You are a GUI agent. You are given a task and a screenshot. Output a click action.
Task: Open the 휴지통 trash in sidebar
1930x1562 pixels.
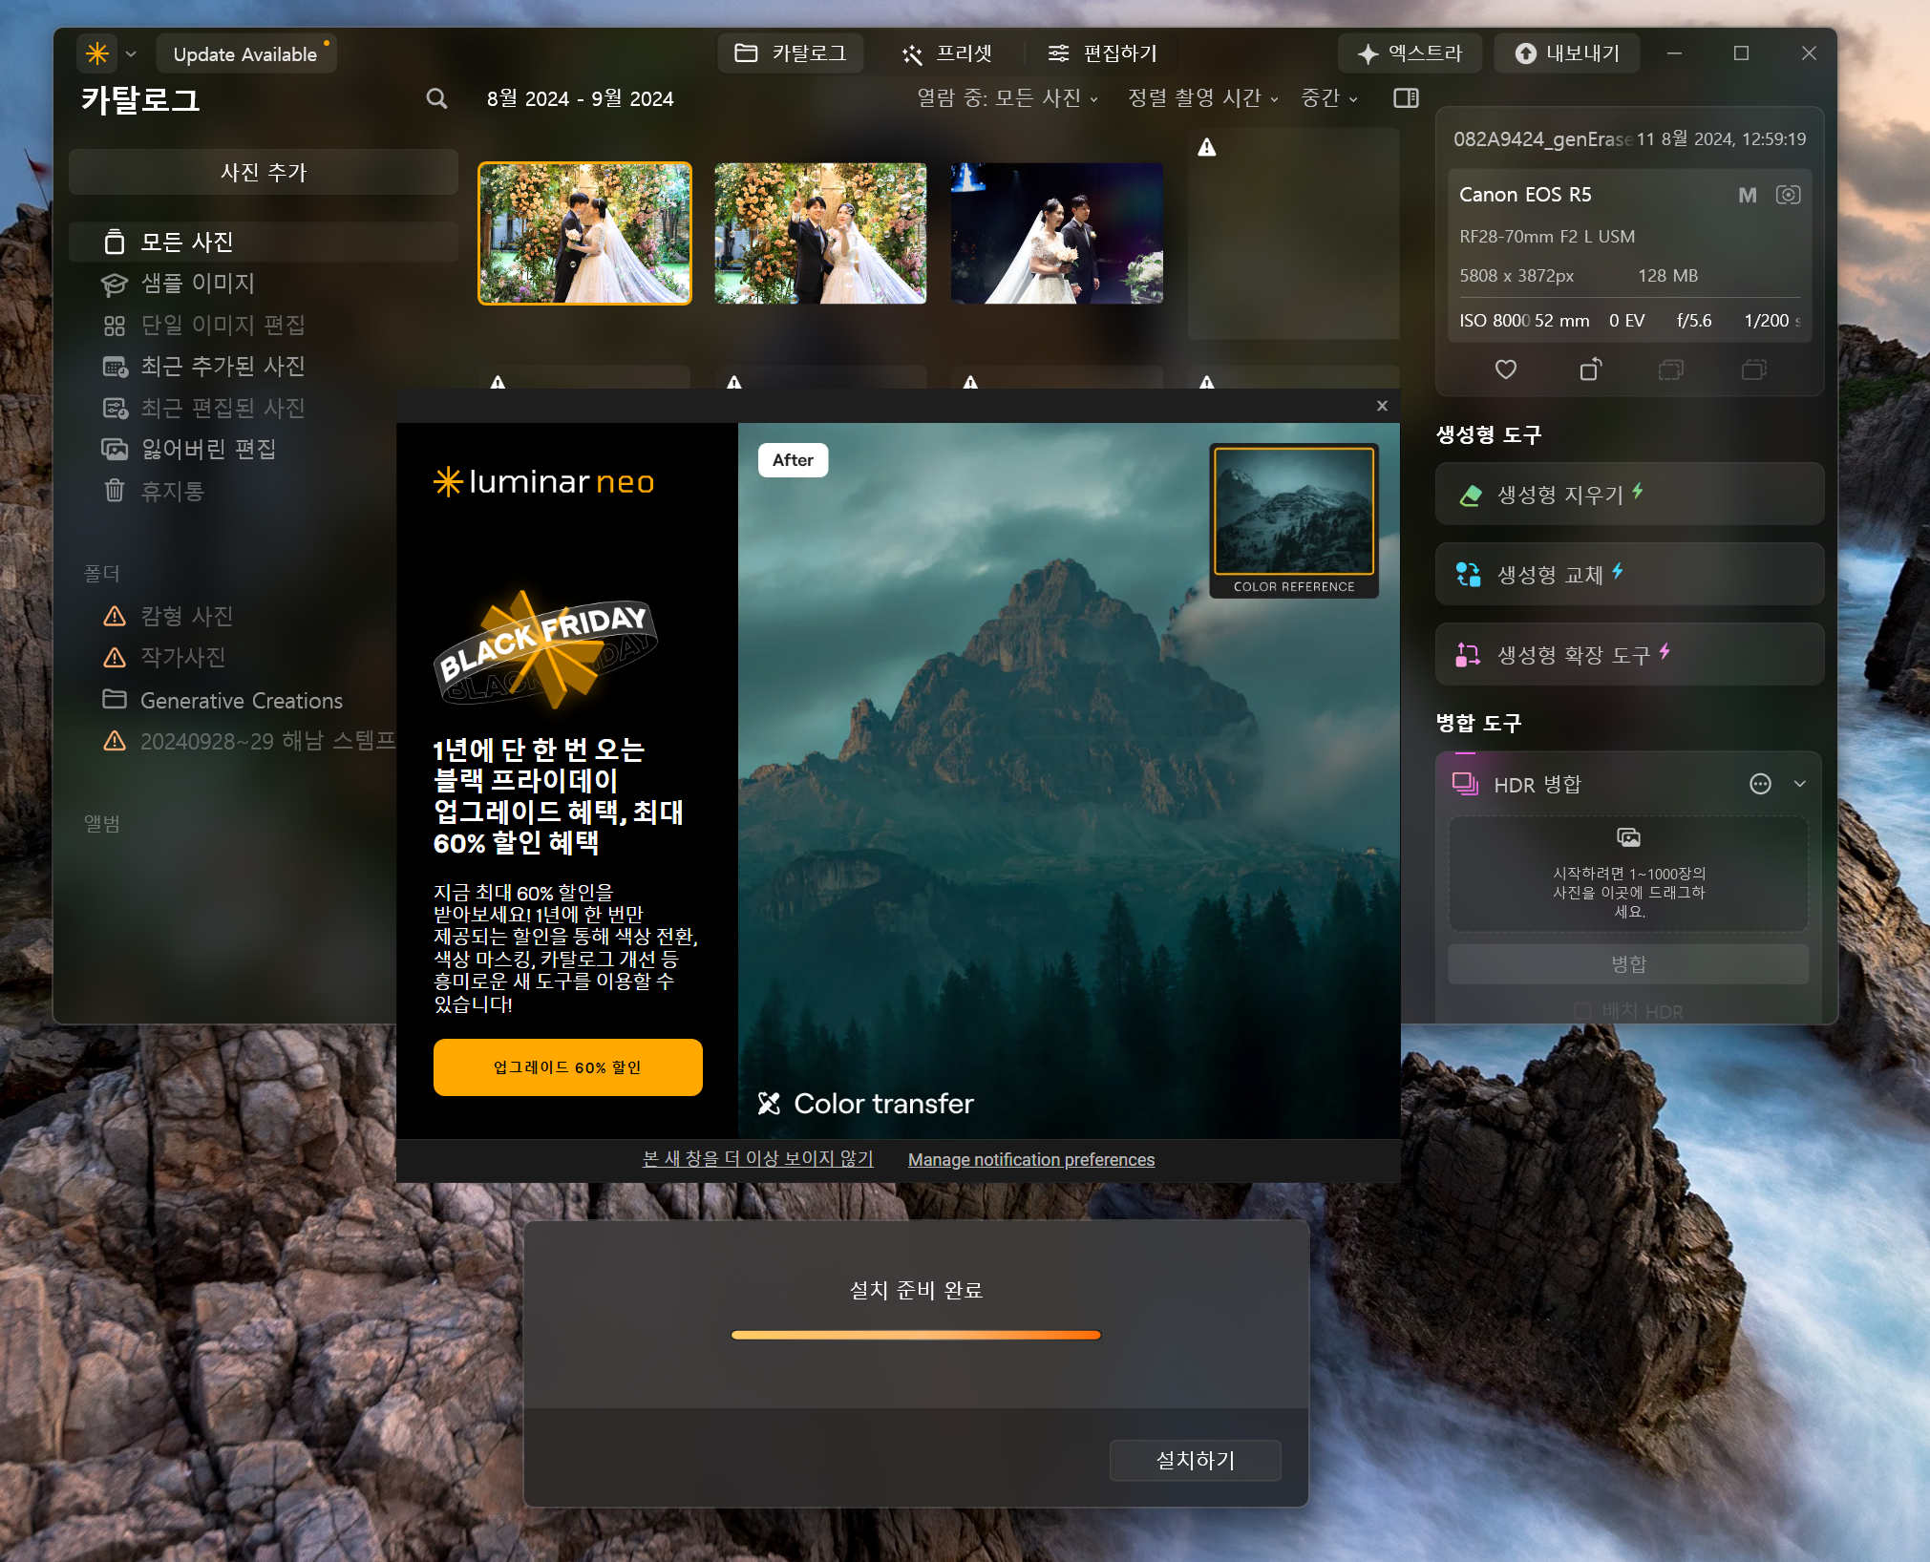coord(172,491)
